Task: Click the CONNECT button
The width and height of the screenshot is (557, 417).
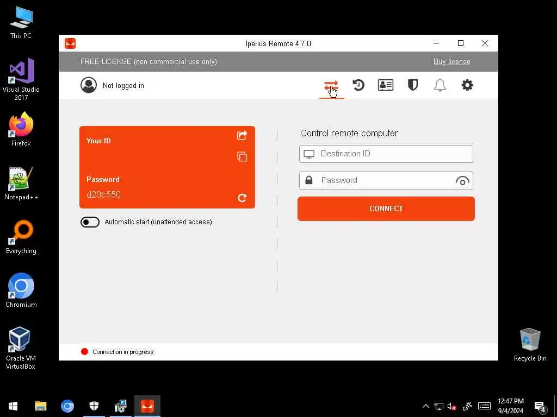Action: pos(386,208)
